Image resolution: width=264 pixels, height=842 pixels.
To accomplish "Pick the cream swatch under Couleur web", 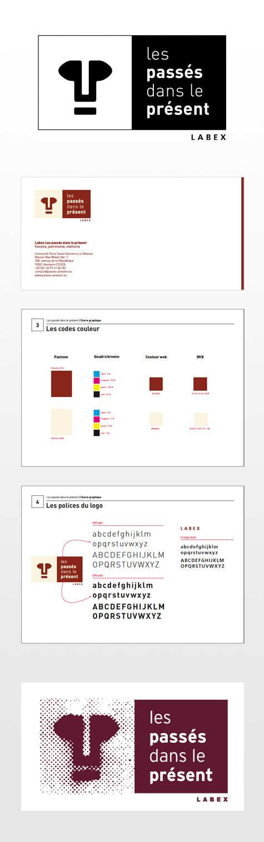I will coord(156,419).
